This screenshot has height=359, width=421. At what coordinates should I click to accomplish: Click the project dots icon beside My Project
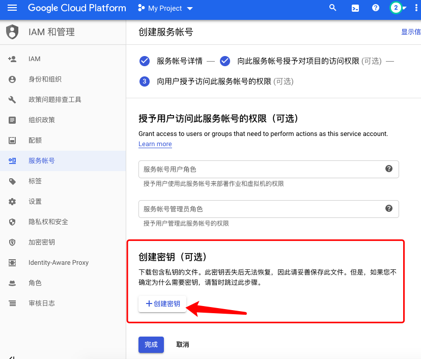(141, 8)
